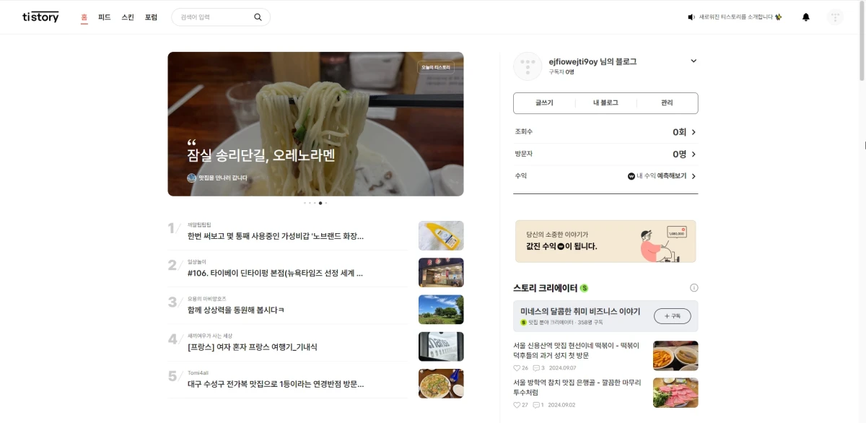
Task: Open the 포럼 menu item
Action: click(151, 17)
